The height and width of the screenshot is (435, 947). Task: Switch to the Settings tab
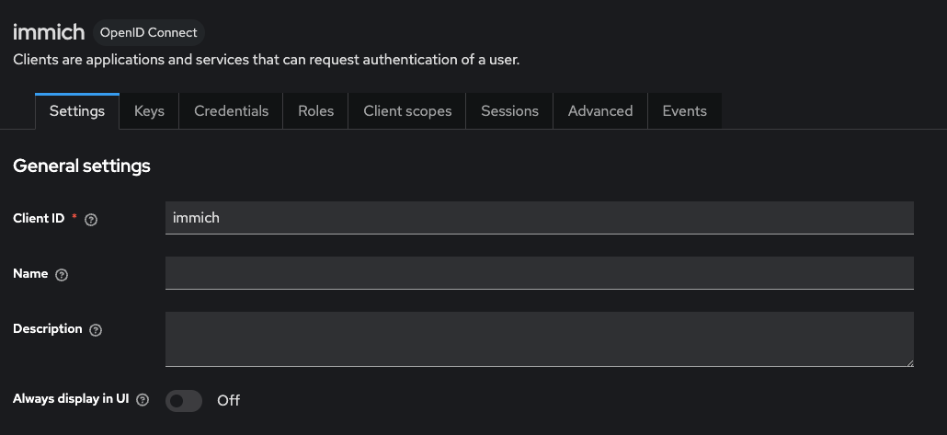click(x=77, y=111)
